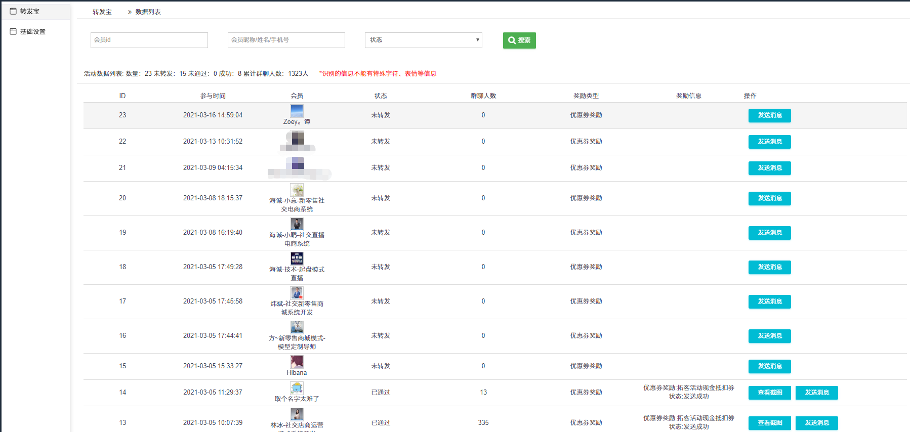Click the 基础设置 sidebar window icon
Screen dimensions: 910x432
click(13, 31)
